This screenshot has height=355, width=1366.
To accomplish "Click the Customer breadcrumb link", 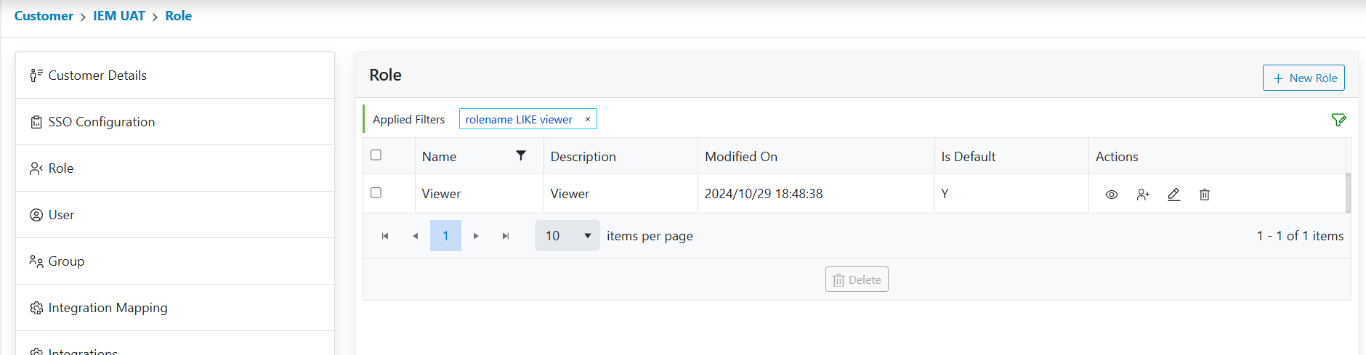I will tap(44, 16).
